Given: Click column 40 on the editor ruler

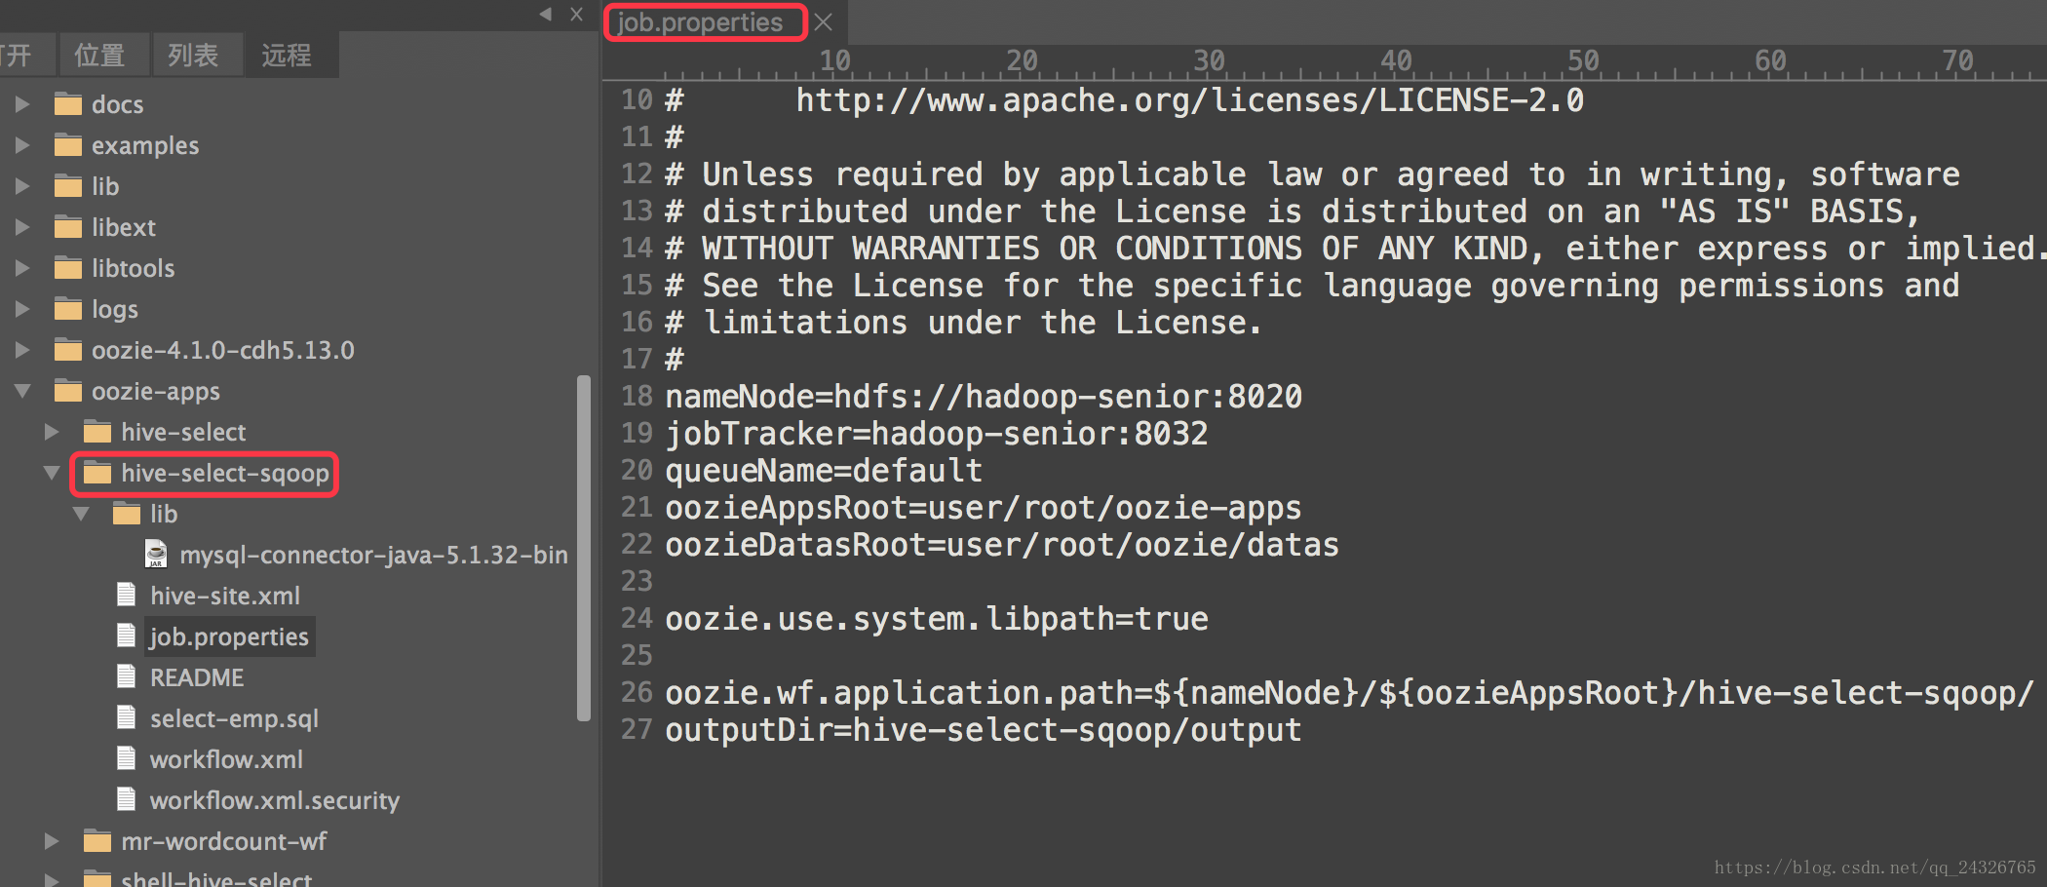Looking at the screenshot, I should [1396, 60].
